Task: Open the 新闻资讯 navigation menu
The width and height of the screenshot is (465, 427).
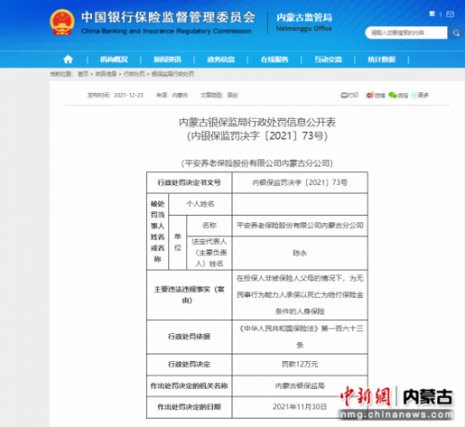Action: tap(167, 60)
